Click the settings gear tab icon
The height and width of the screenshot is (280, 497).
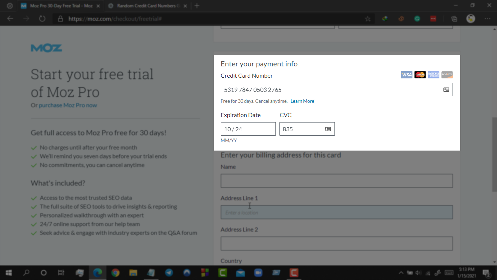(10, 6)
